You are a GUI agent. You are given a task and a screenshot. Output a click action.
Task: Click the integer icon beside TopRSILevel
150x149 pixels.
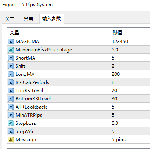click(x=11, y=91)
